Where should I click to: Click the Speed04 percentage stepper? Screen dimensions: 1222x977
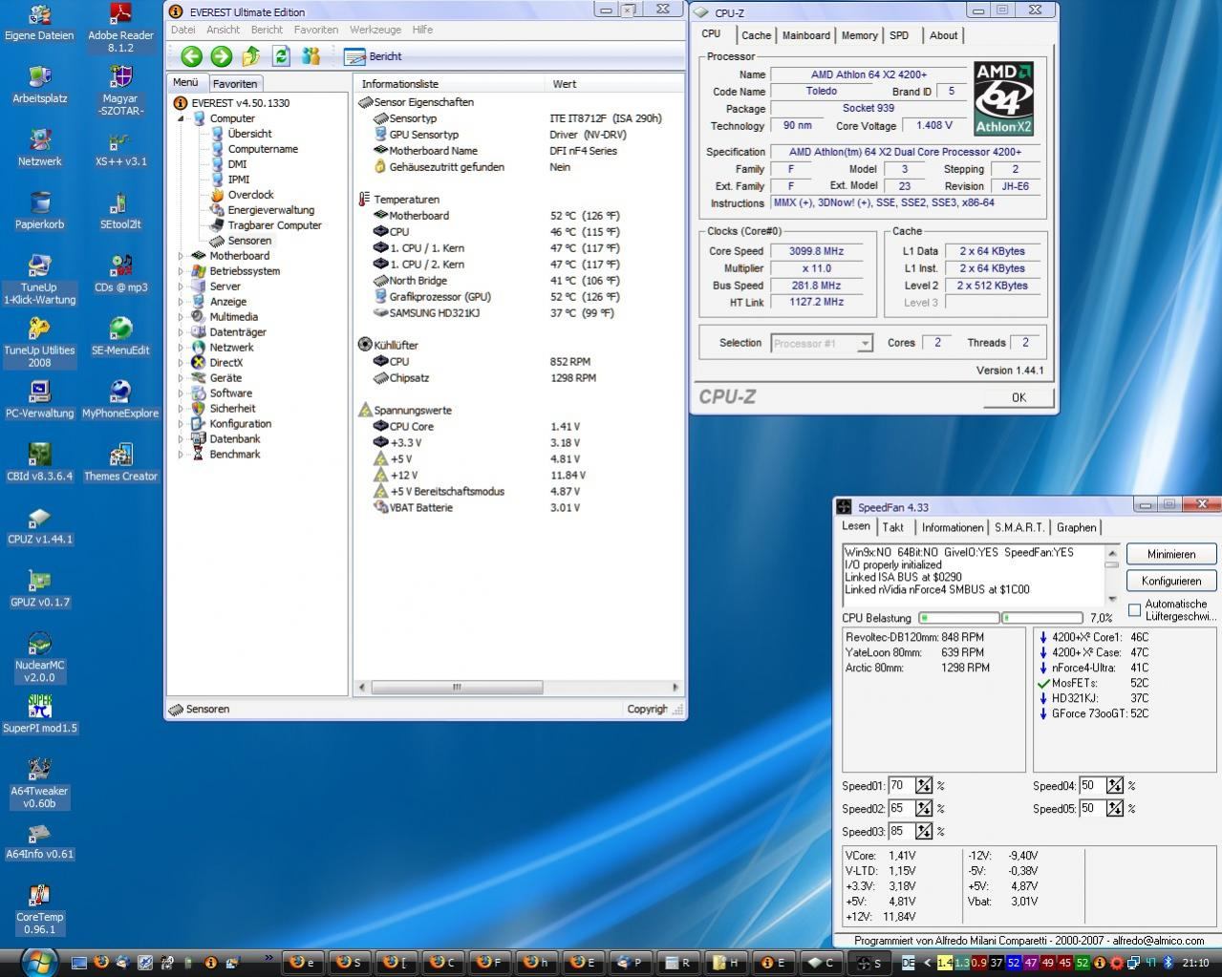pyautogui.click(x=1115, y=786)
